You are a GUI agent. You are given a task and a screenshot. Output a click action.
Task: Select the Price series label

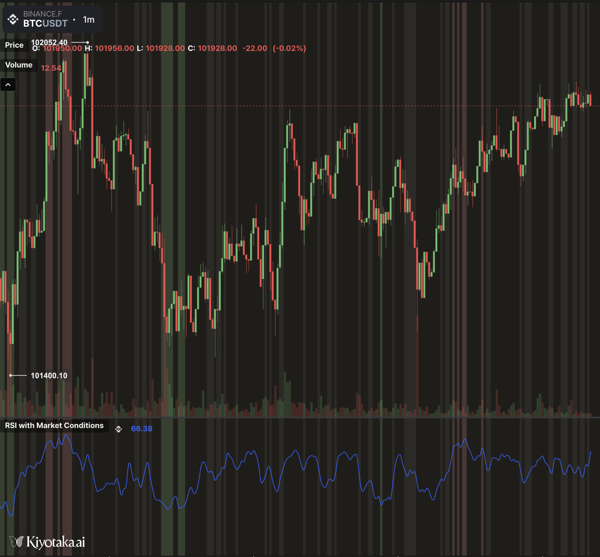14,45
